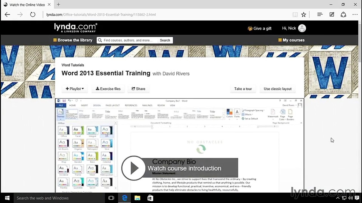Viewport: 362px width, 203px height.
Task: Play the course introduction video
Action: pyautogui.click(x=133, y=168)
